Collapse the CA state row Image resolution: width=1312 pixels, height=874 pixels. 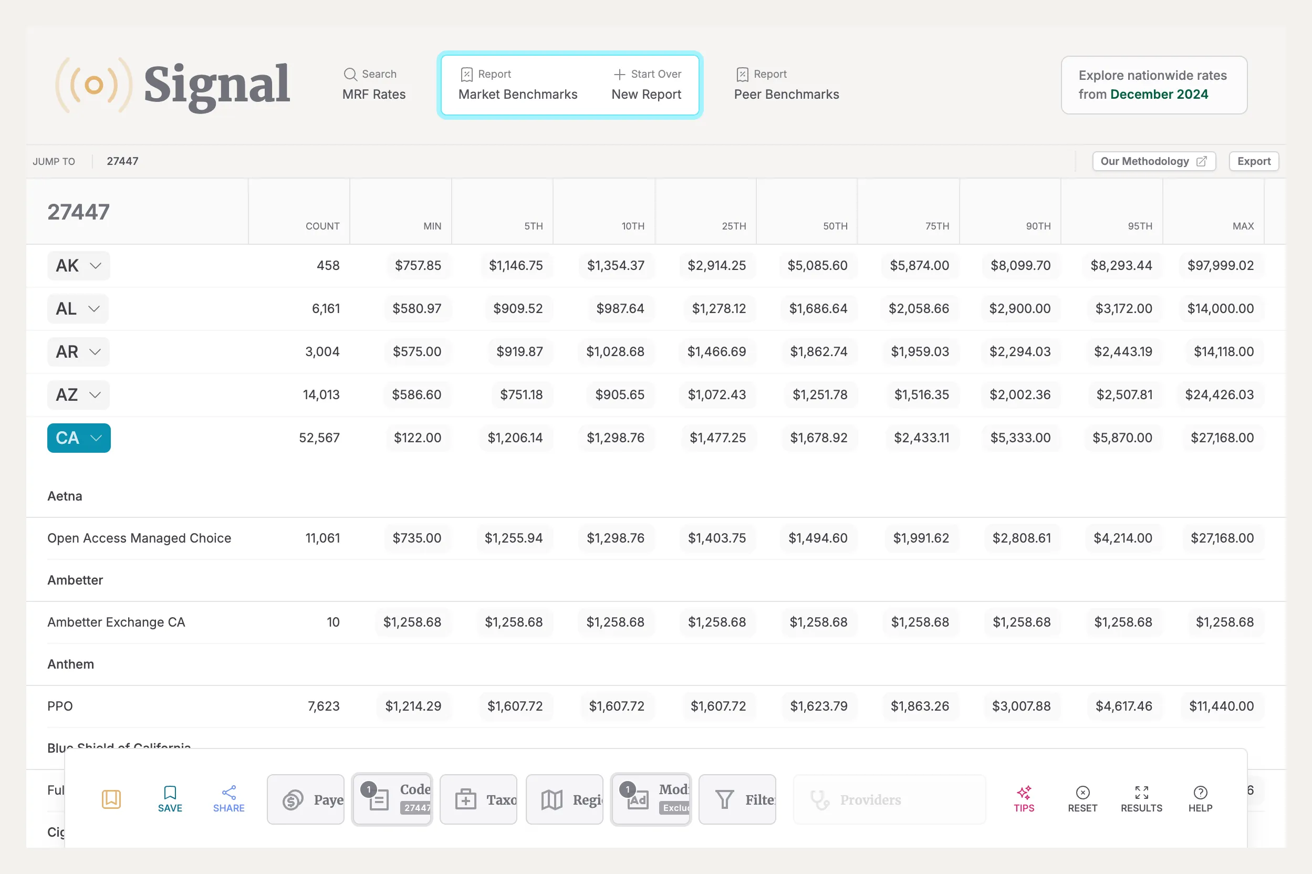(79, 438)
